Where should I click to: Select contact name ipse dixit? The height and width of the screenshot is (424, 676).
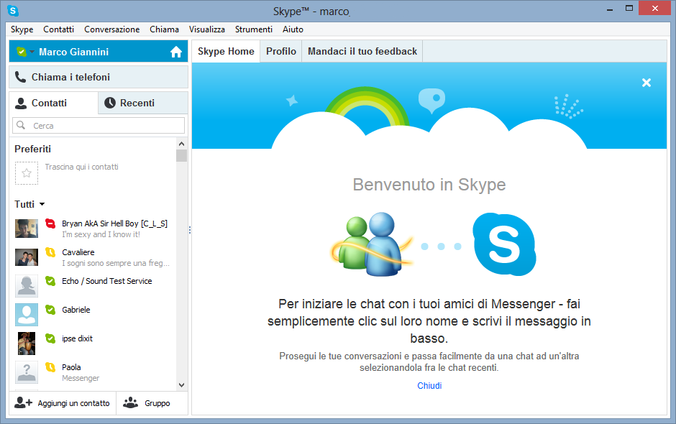[x=77, y=338]
